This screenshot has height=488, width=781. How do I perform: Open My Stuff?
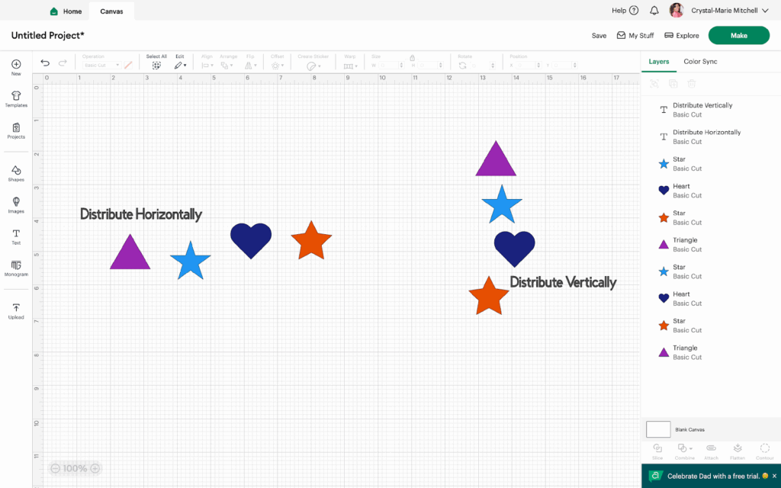pos(635,36)
